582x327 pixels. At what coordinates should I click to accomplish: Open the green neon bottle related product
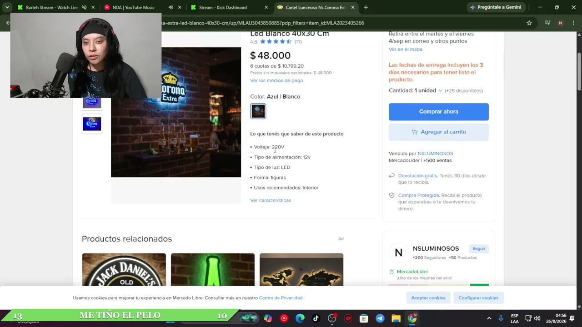[x=213, y=270]
